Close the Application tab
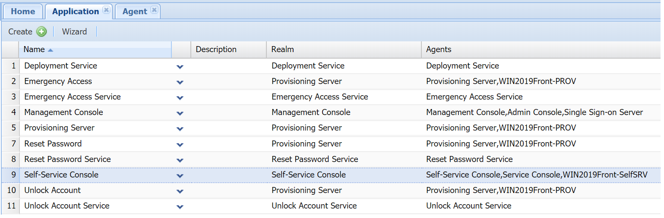The image size is (664, 218). click(107, 10)
